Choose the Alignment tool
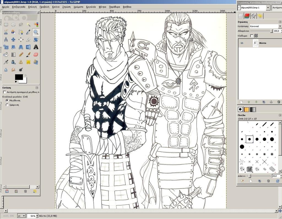 coord(21,40)
